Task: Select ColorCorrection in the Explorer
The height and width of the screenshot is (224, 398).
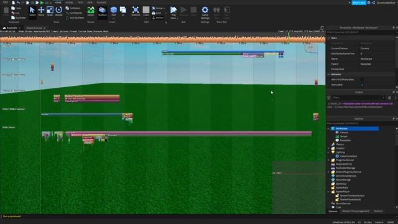Action: (x=348, y=156)
